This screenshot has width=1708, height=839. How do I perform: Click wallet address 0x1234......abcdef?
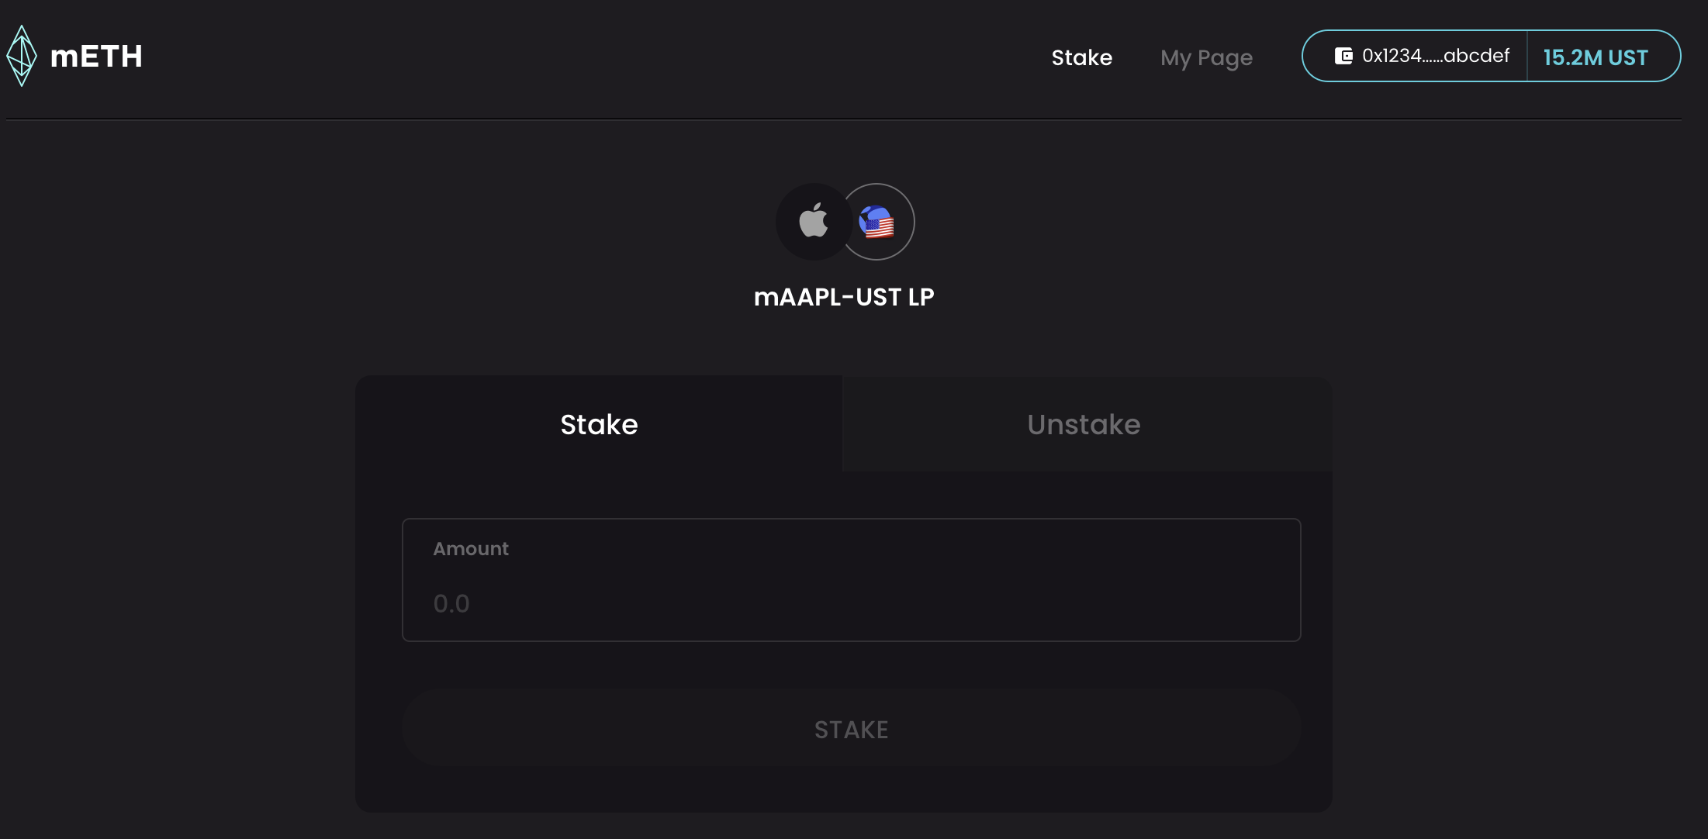click(x=1436, y=56)
